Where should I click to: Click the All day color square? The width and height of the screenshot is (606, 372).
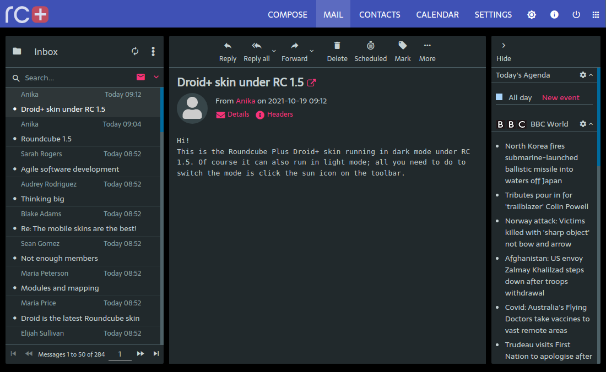click(x=499, y=97)
